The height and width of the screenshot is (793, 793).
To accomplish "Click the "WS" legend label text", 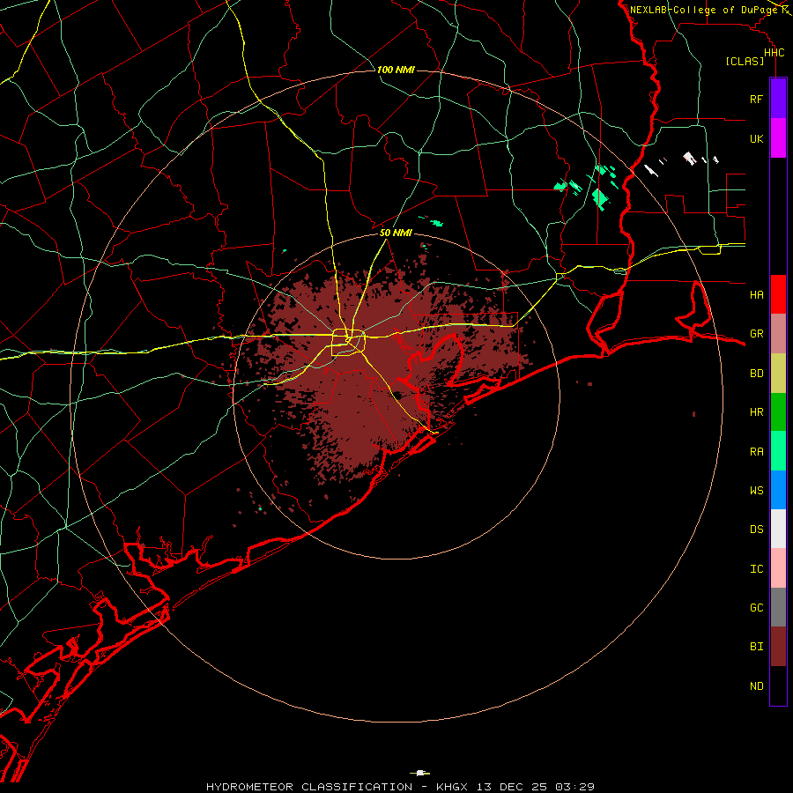I will pyautogui.click(x=756, y=490).
